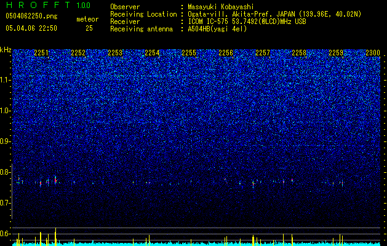Click the 2257 time marker
Screen dimensions: 387x246
coord(263,52)
